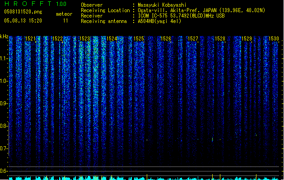This screenshot has height=180, width=284.
Task: Click the 1.0 frequency axis label
Action: (4, 81)
